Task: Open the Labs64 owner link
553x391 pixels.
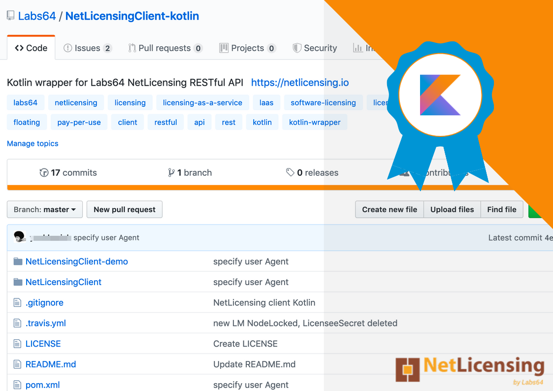Action: click(x=37, y=16)
